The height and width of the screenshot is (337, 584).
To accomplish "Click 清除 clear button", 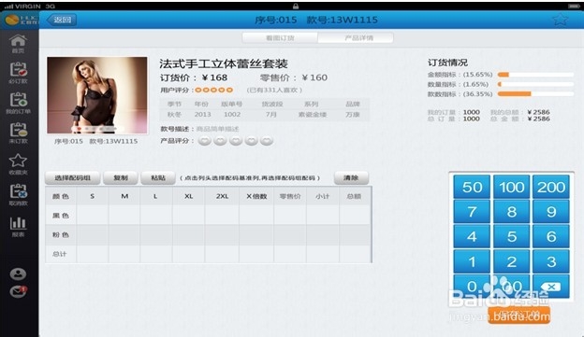I will (x=351, y=178).
